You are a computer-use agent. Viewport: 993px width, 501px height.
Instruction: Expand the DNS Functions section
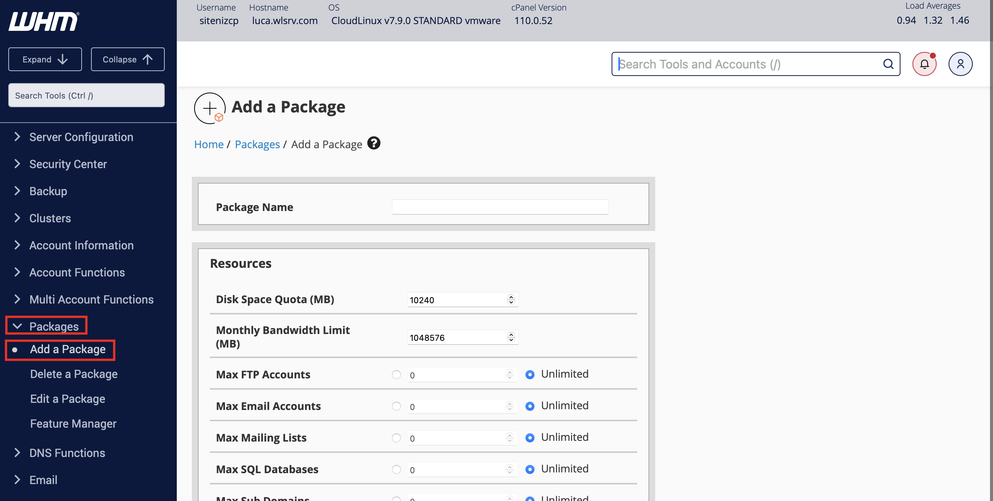(67, 453)
